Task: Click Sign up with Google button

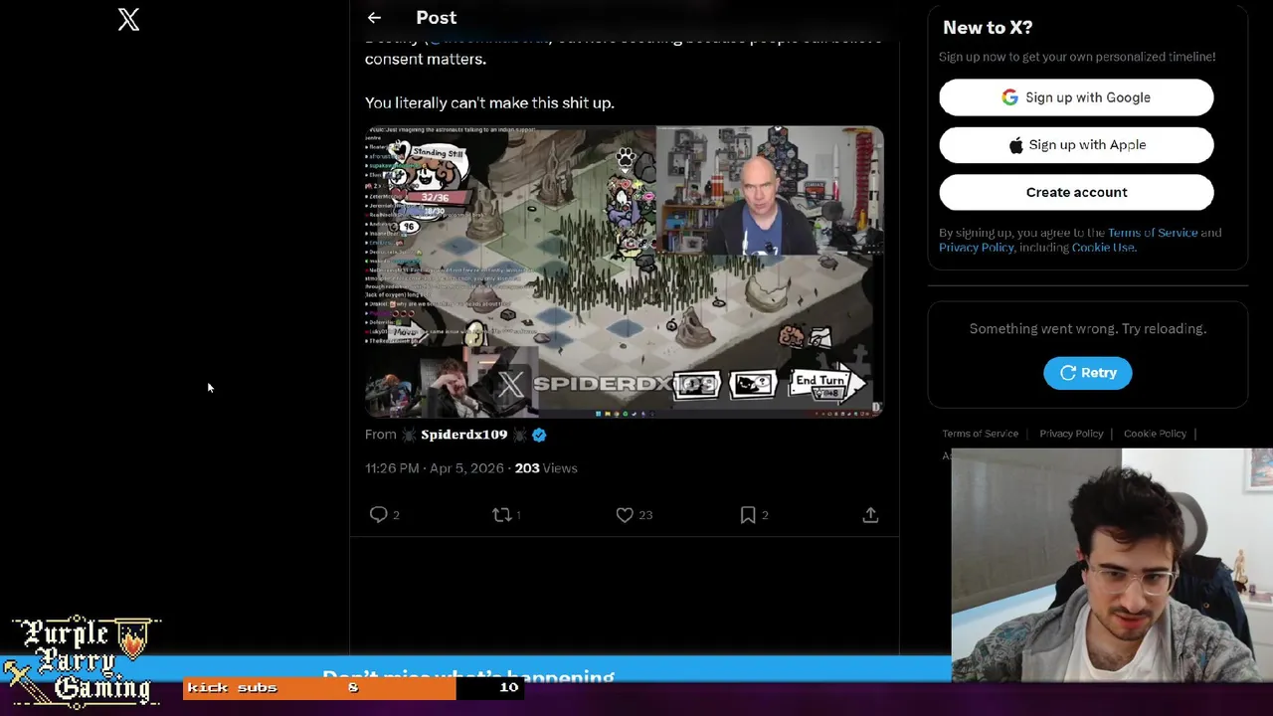Action: click(x=1076, y=97)
